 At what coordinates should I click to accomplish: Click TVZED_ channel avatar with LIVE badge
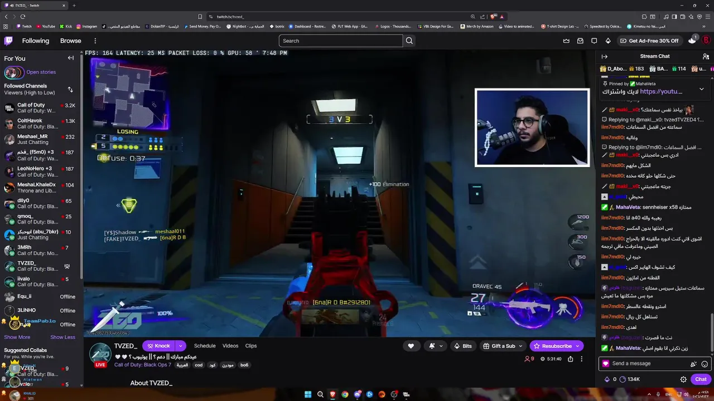tap(100, 355)
